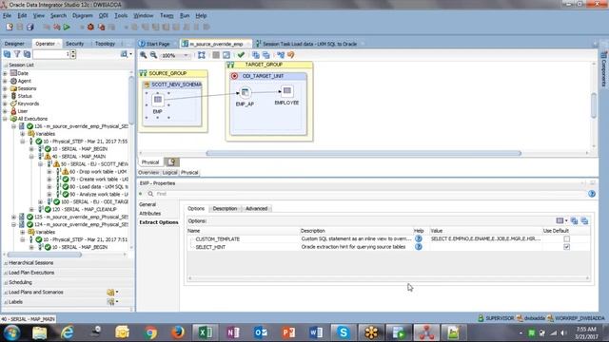Select General in EMP properties sidebar

coord(147,204)
